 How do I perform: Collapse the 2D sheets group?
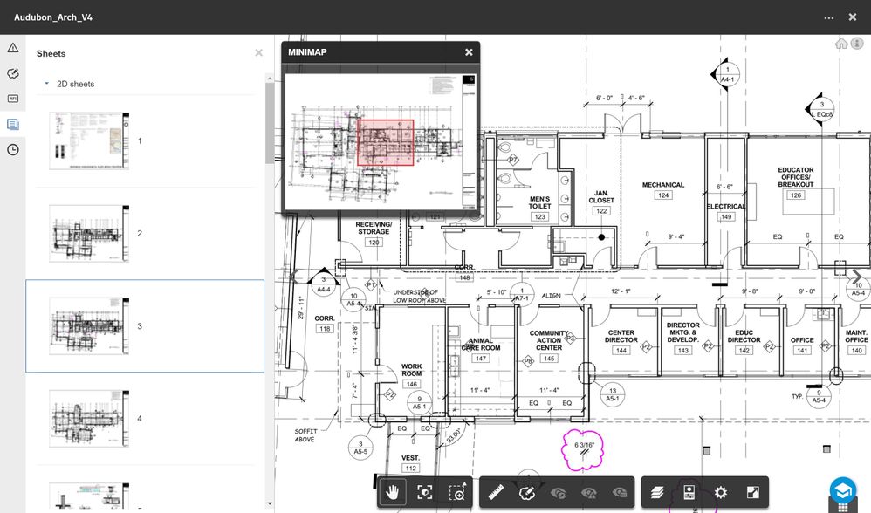coord(46,83)
